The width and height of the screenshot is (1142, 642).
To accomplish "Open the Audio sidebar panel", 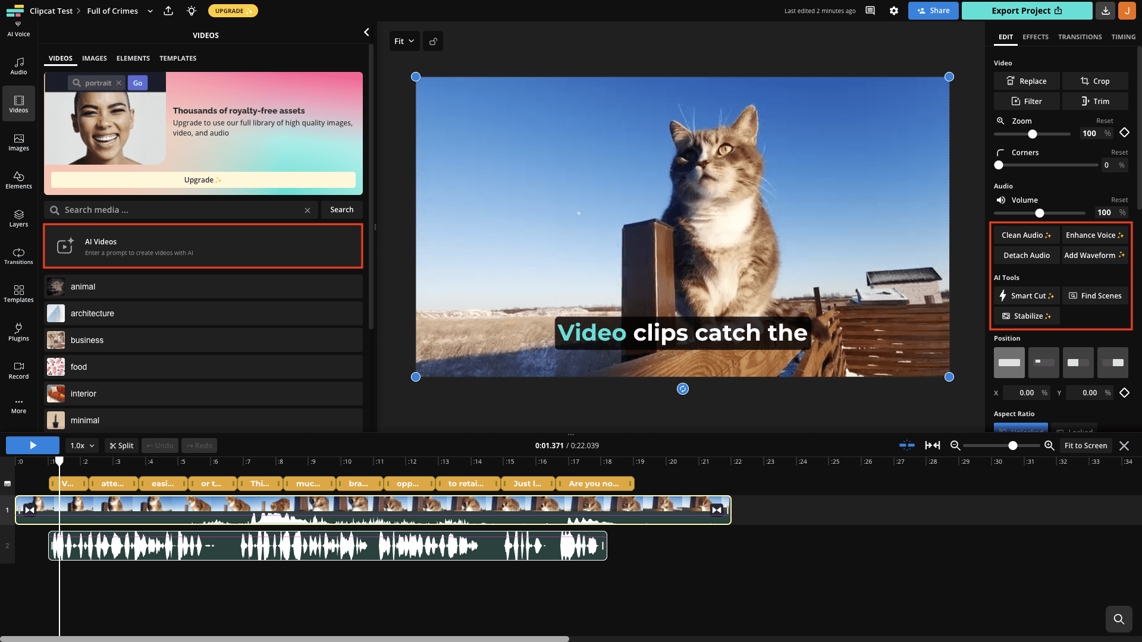I will pyautogui.click(x=18, y=66).
